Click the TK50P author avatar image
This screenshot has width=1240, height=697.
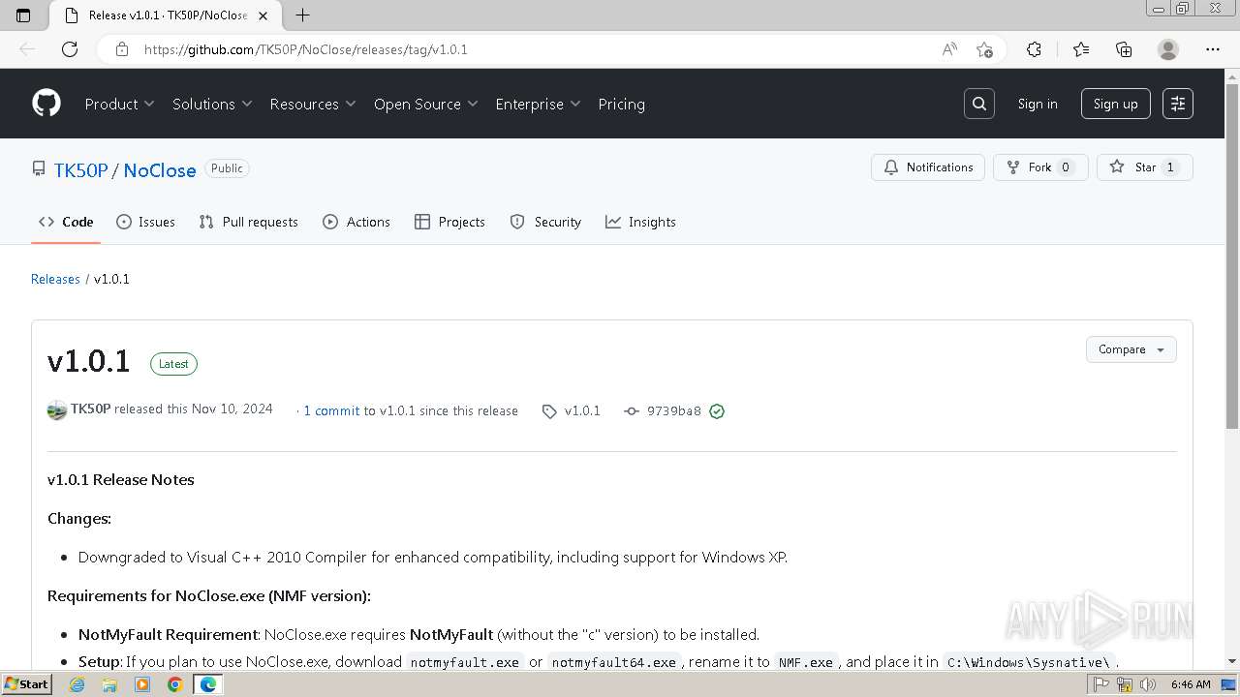pos(57,410)
